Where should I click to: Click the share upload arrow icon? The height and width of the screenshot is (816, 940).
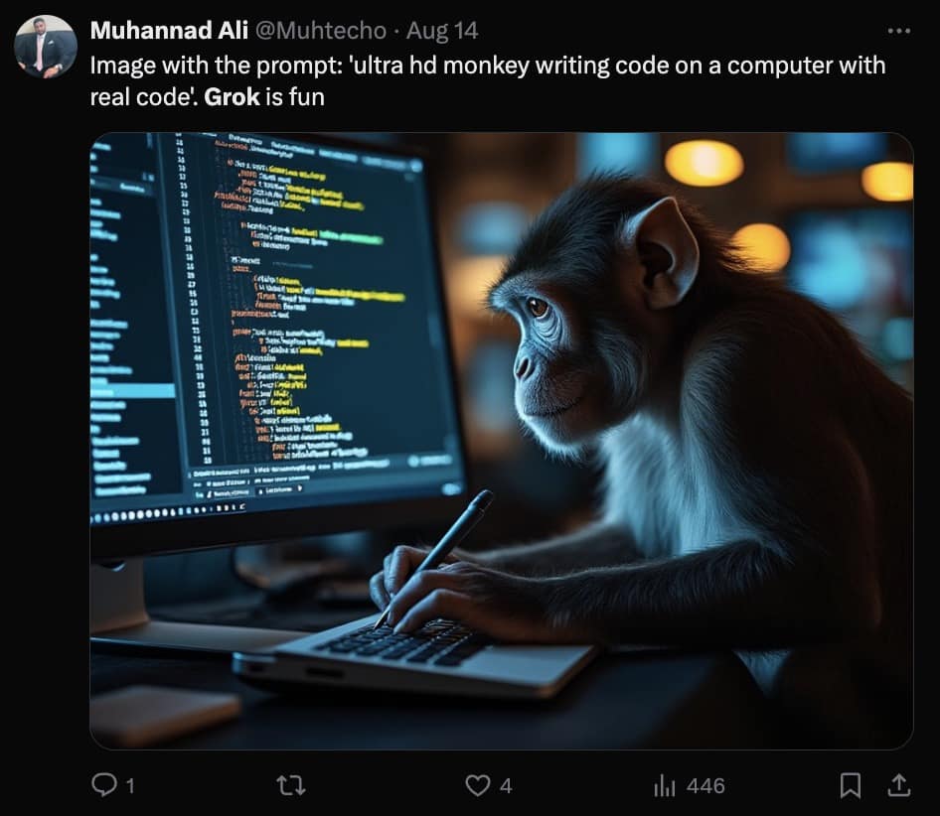point(898,785)
